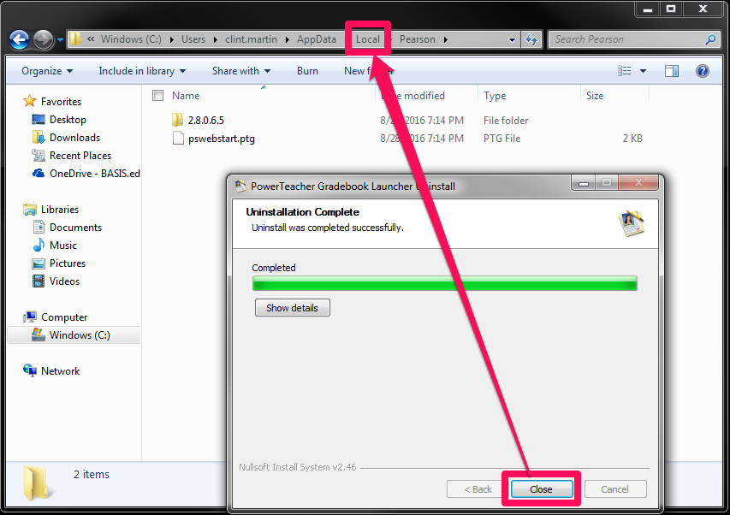Select the Libraries node
Screen dimensions: 730x515
tap(60, 210)
